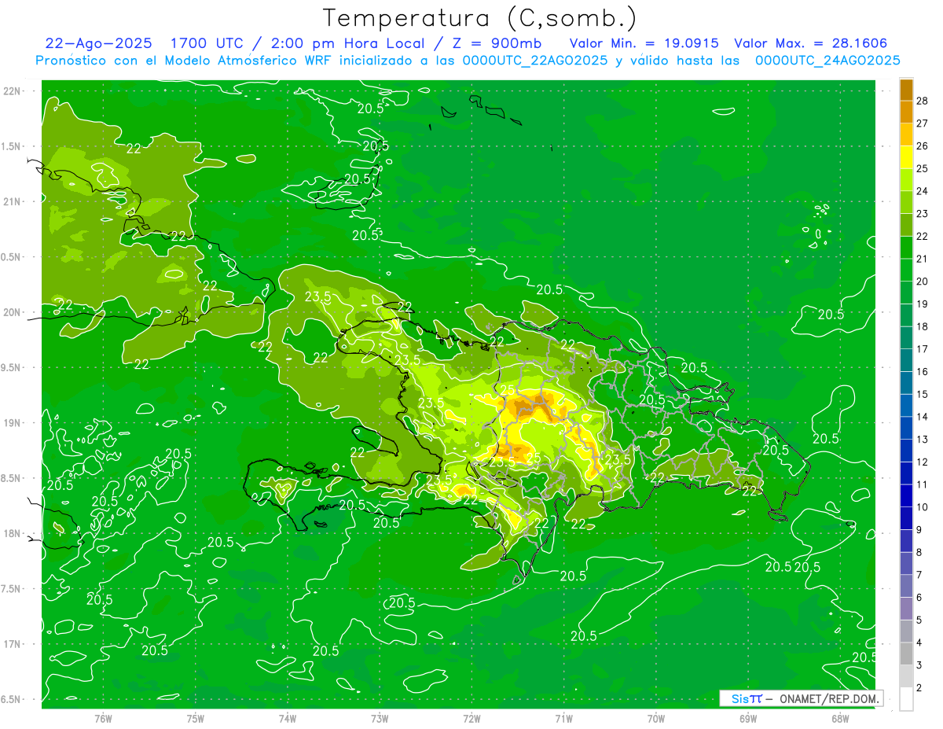Click the ONAMET/REP.DOM. credit label
This screenshot has height=729, width=943.
[x=829, y=698]
